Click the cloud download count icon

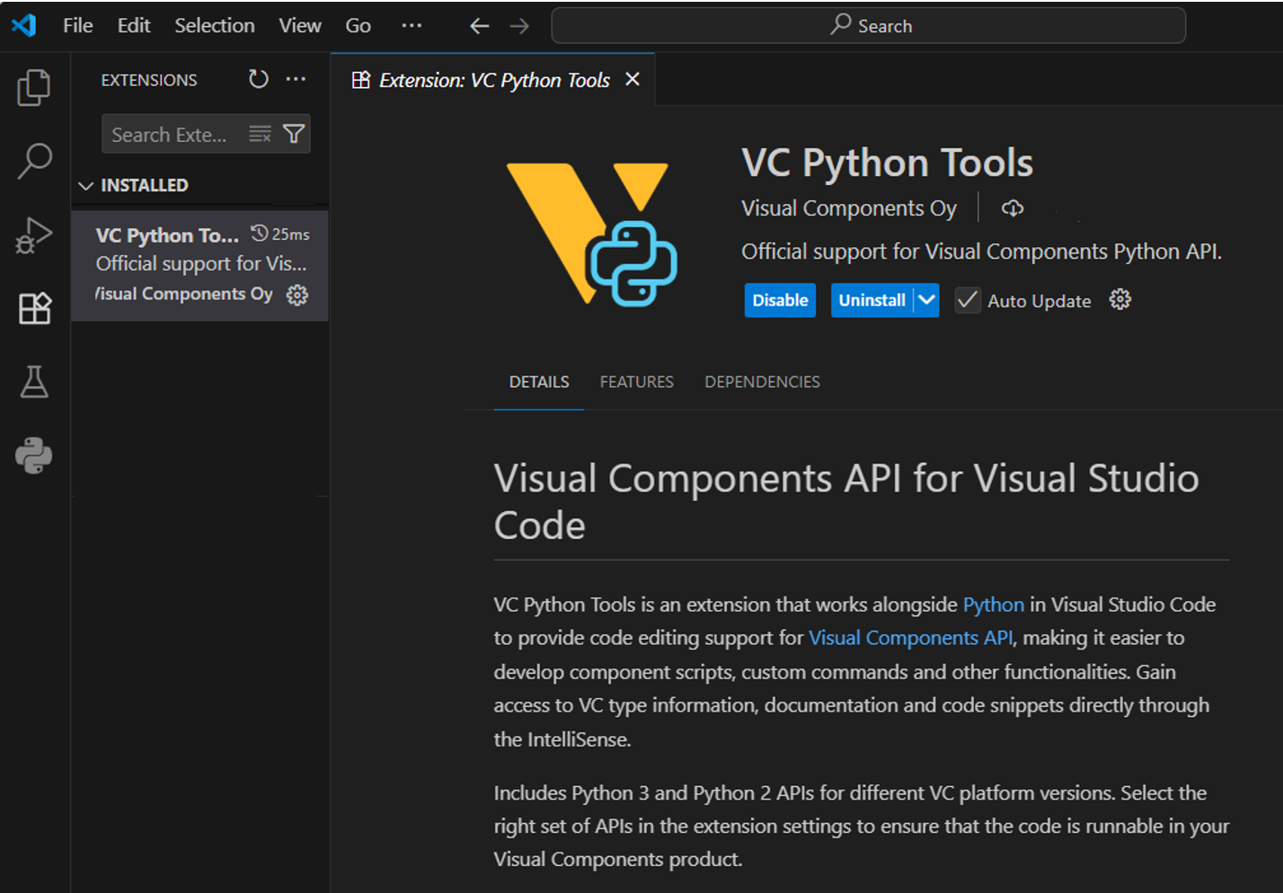click(1013, 208)
